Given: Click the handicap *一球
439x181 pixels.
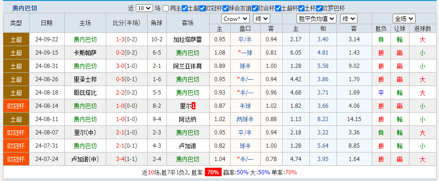Looking at the screenshot, I should click(245, 53).
